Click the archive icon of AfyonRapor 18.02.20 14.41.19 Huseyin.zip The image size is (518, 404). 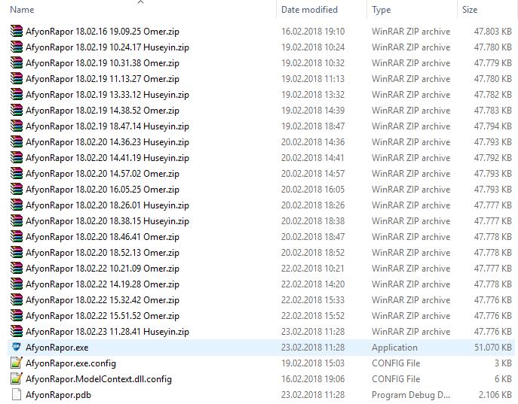(x=16, y=157)
